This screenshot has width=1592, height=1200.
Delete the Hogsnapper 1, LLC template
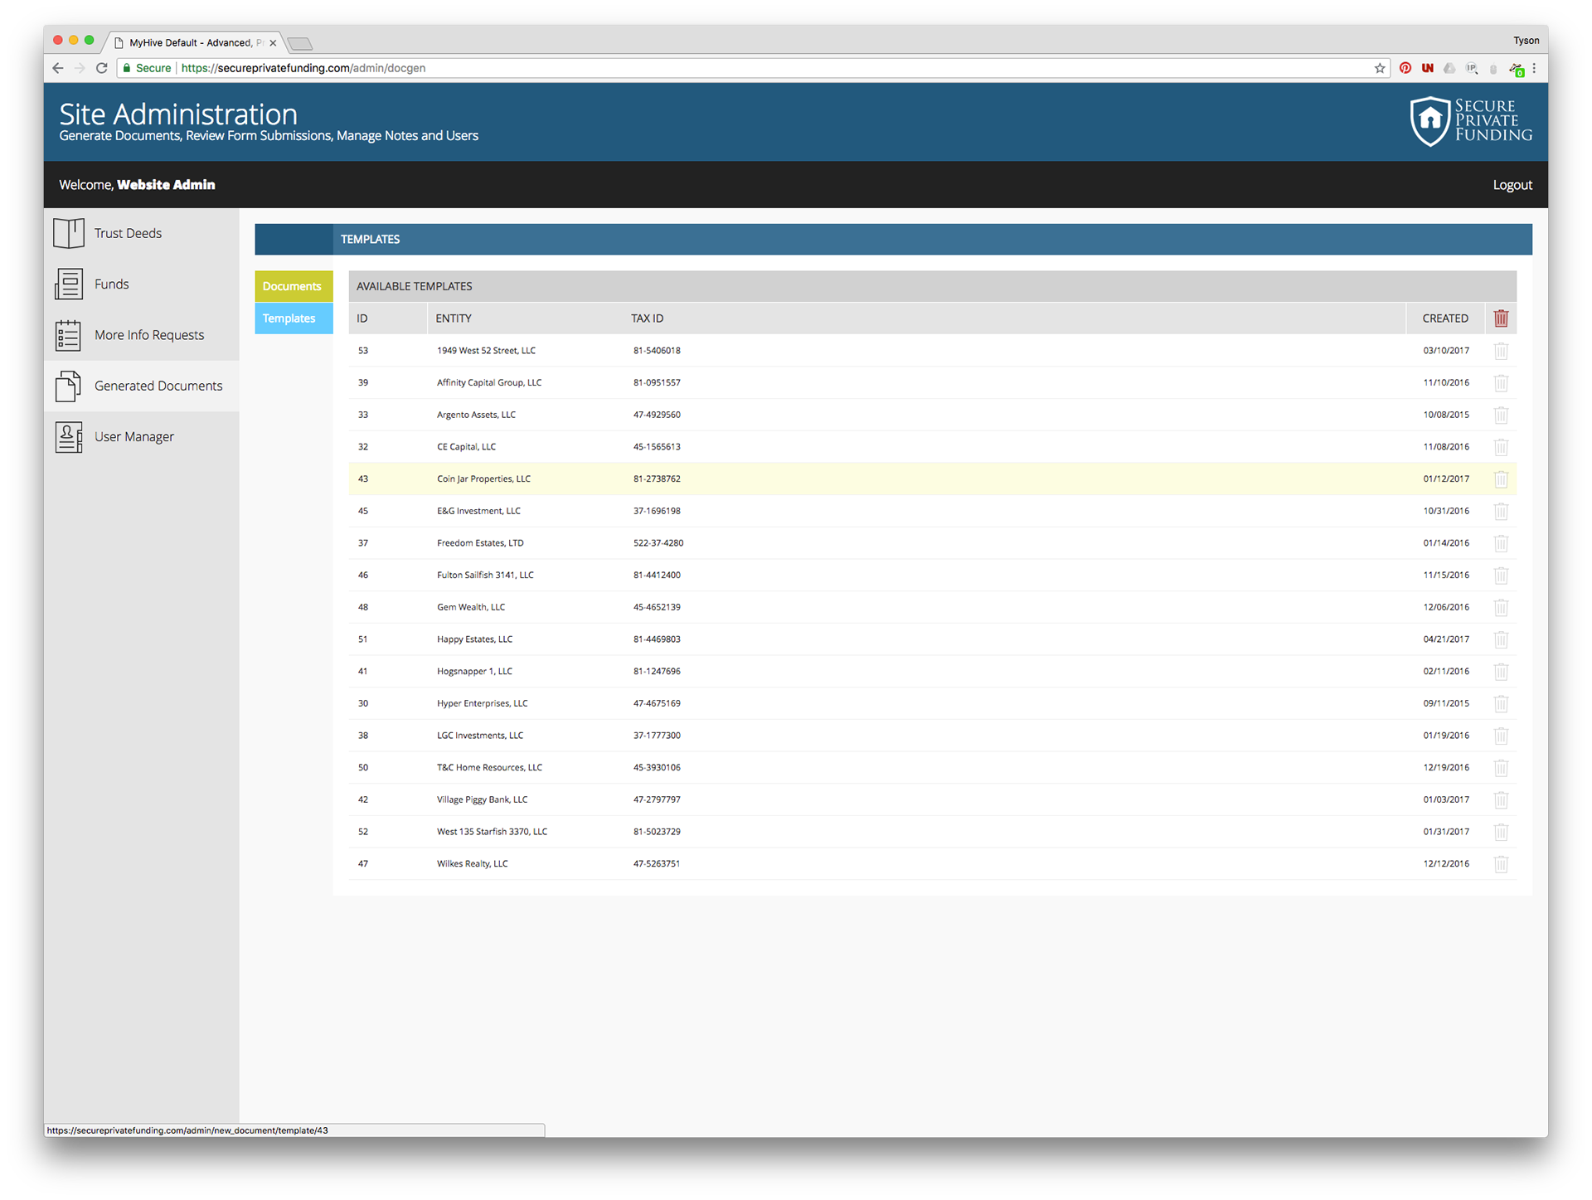[x=1501, y=672]
